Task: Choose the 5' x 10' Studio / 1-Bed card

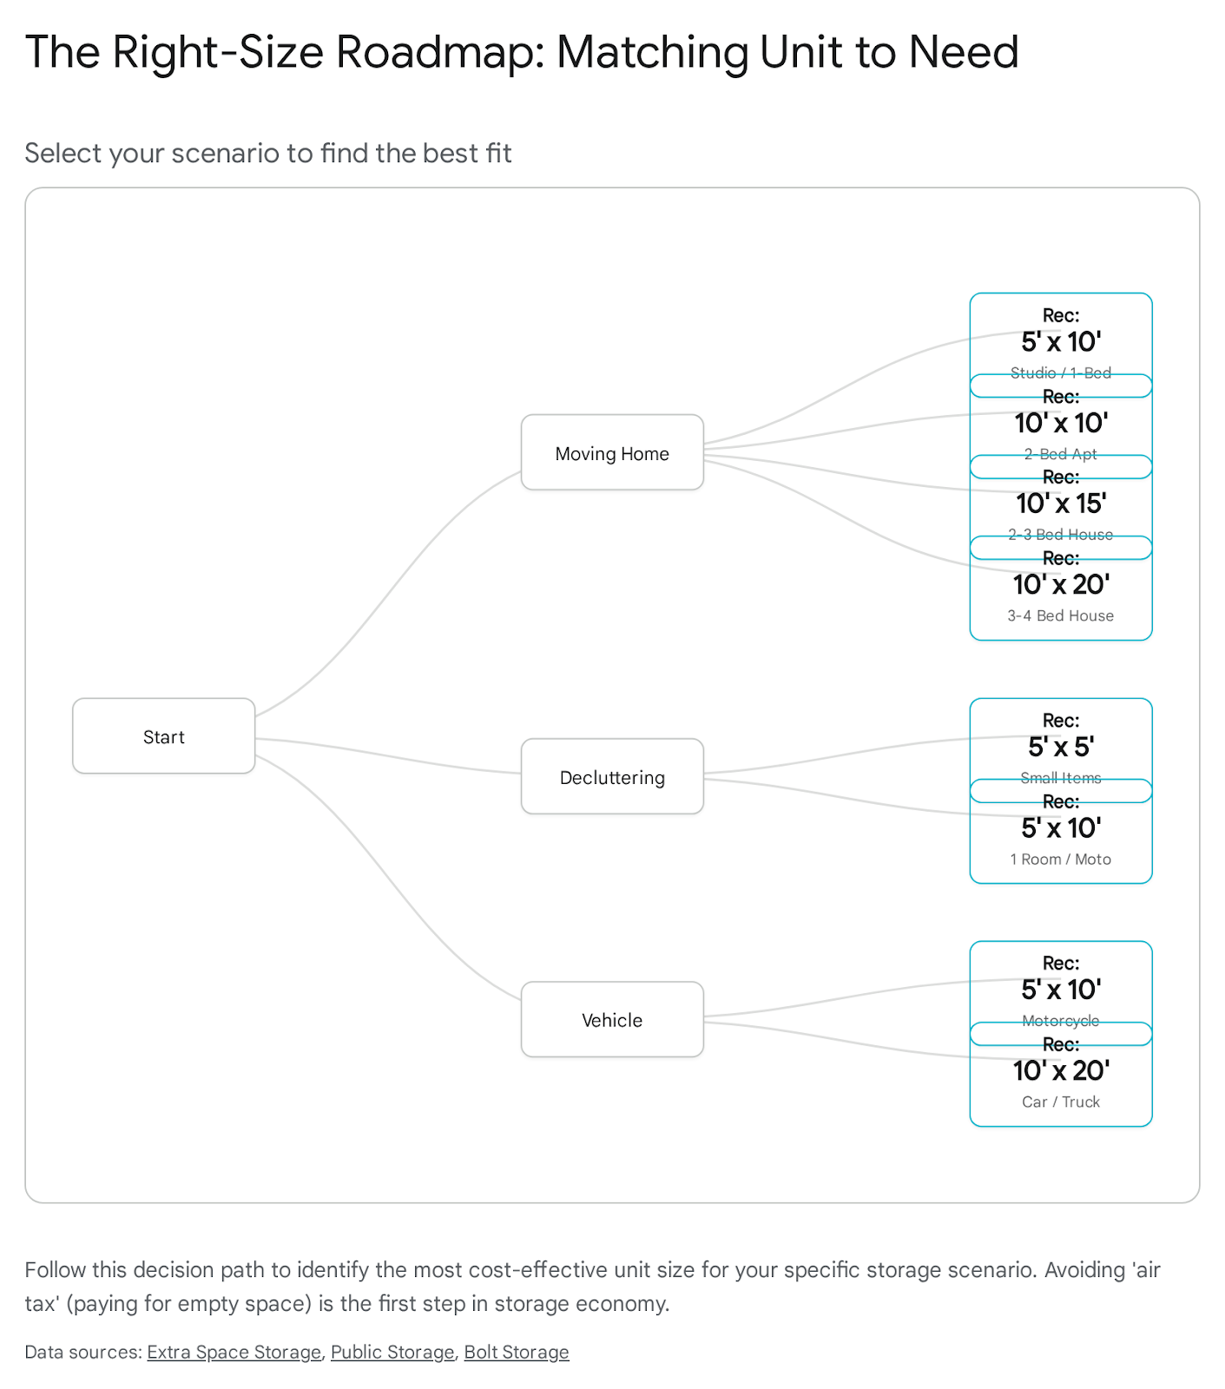Action: click(x=1060, y=341)
